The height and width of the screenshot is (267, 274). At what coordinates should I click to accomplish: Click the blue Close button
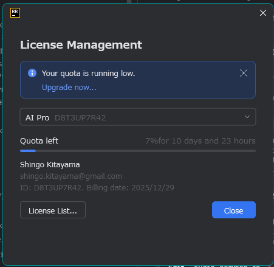(x=234, y=210)
